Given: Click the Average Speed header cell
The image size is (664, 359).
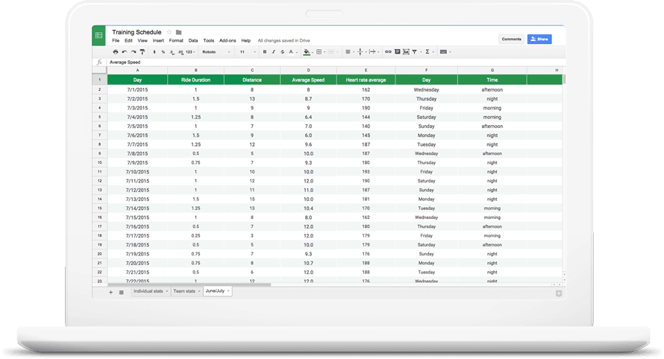Looking at the screenshot, I should pyautogui.click(x=308, y=79).
